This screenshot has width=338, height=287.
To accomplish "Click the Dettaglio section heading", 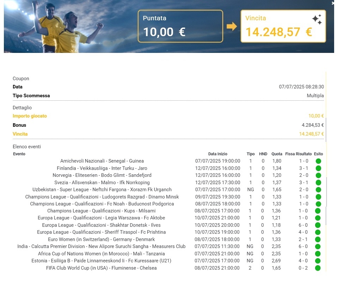I will point(22,108).
